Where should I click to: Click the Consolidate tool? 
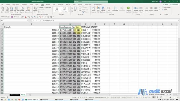coord(115,9)
